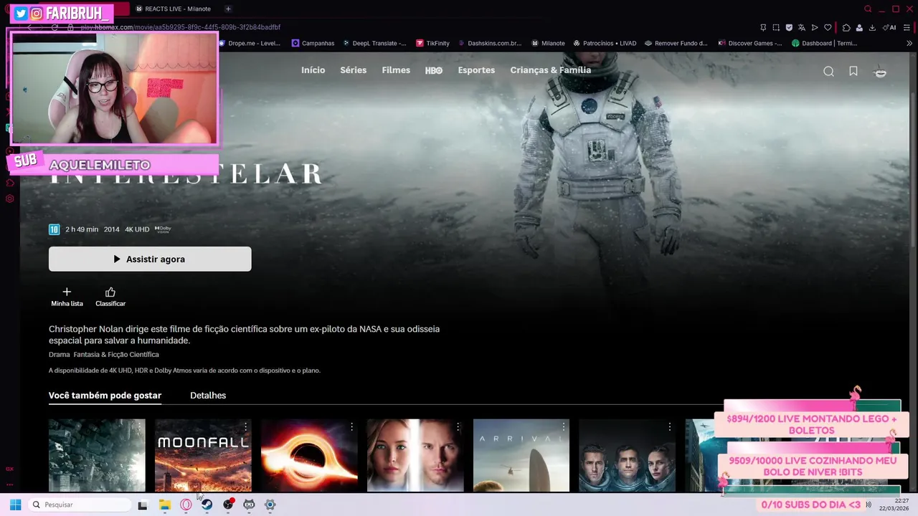Add Interestelar to Minha lista plus icon
The height and width of the screenshot is (516, 918).
67,292
